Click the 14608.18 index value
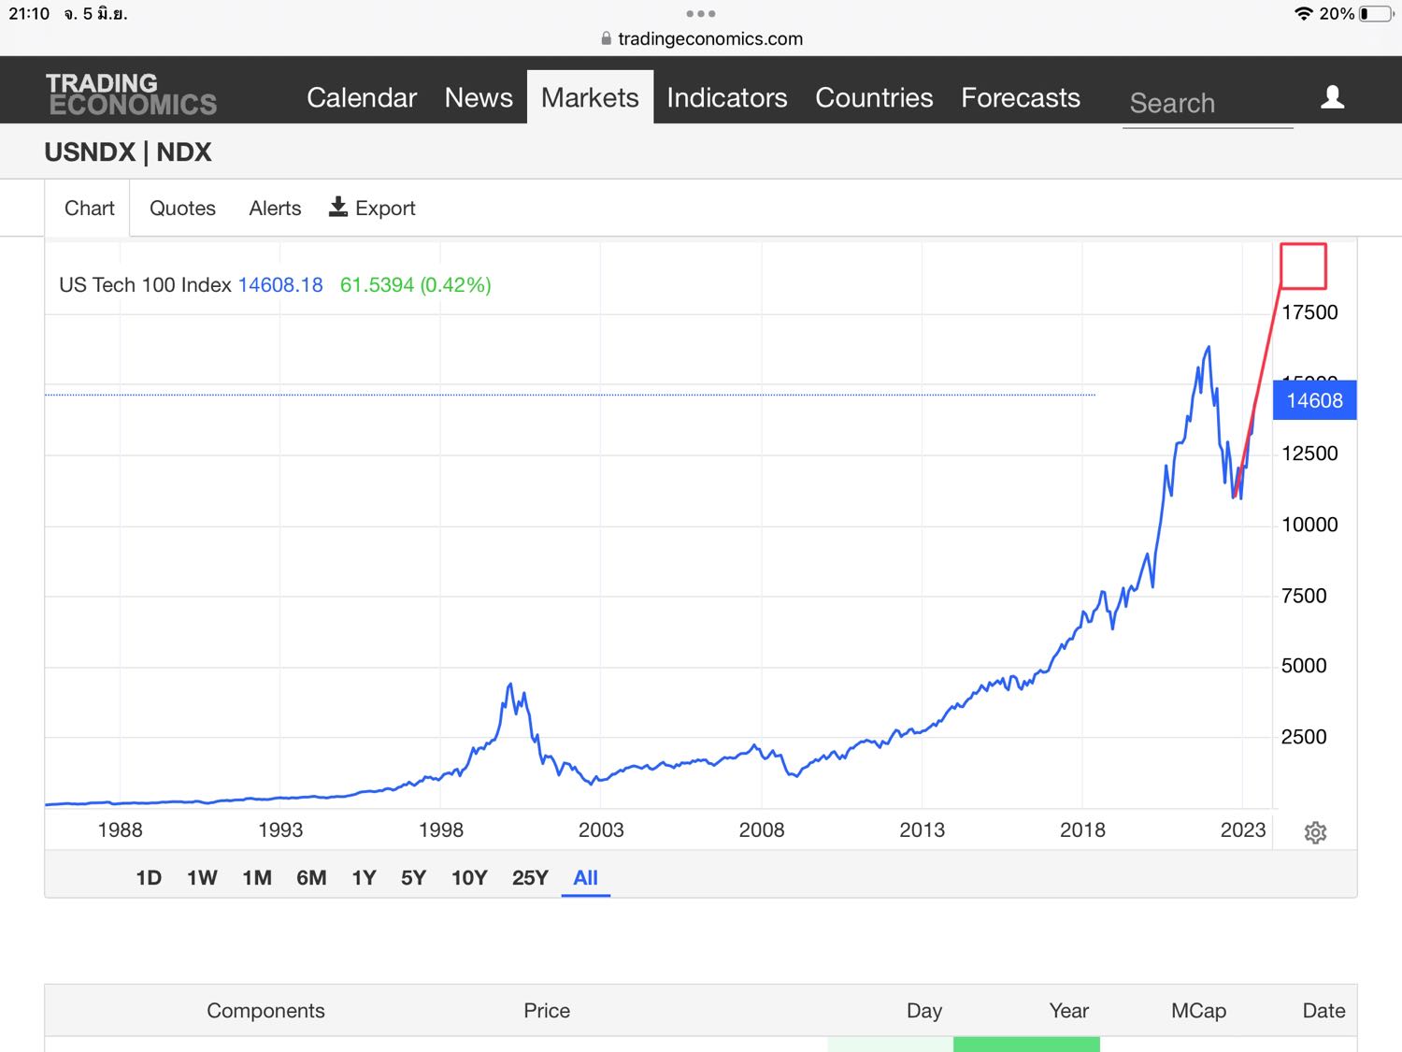Image resolution: width=1402 pixels, height=1052 pixels. coord(280,284)
